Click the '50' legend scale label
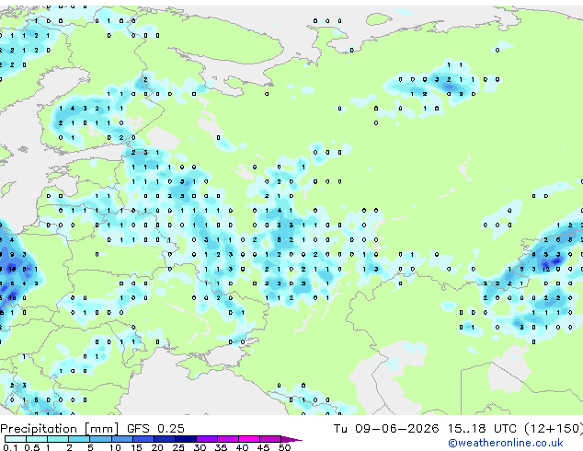Screen dimensions: 583x451 click(285, 447)
